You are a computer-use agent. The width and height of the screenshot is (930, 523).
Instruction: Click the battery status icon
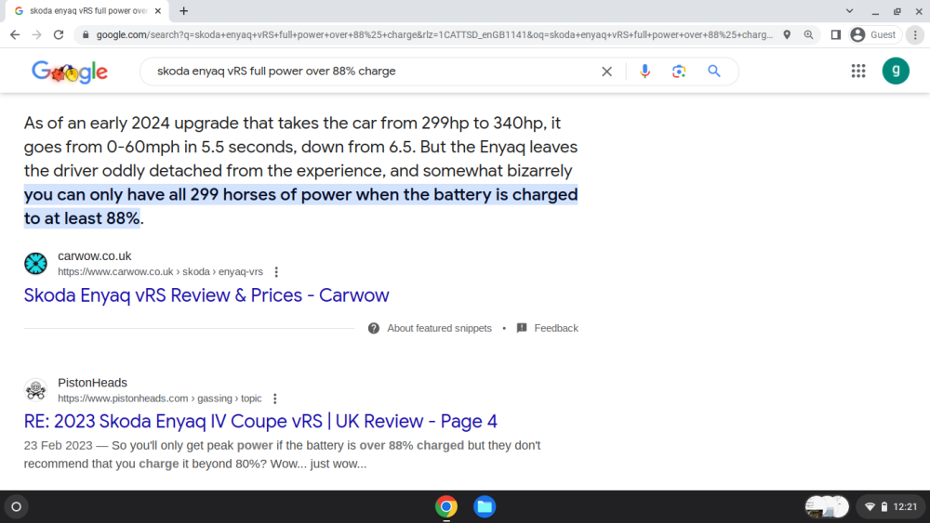[x=884, y=506]
